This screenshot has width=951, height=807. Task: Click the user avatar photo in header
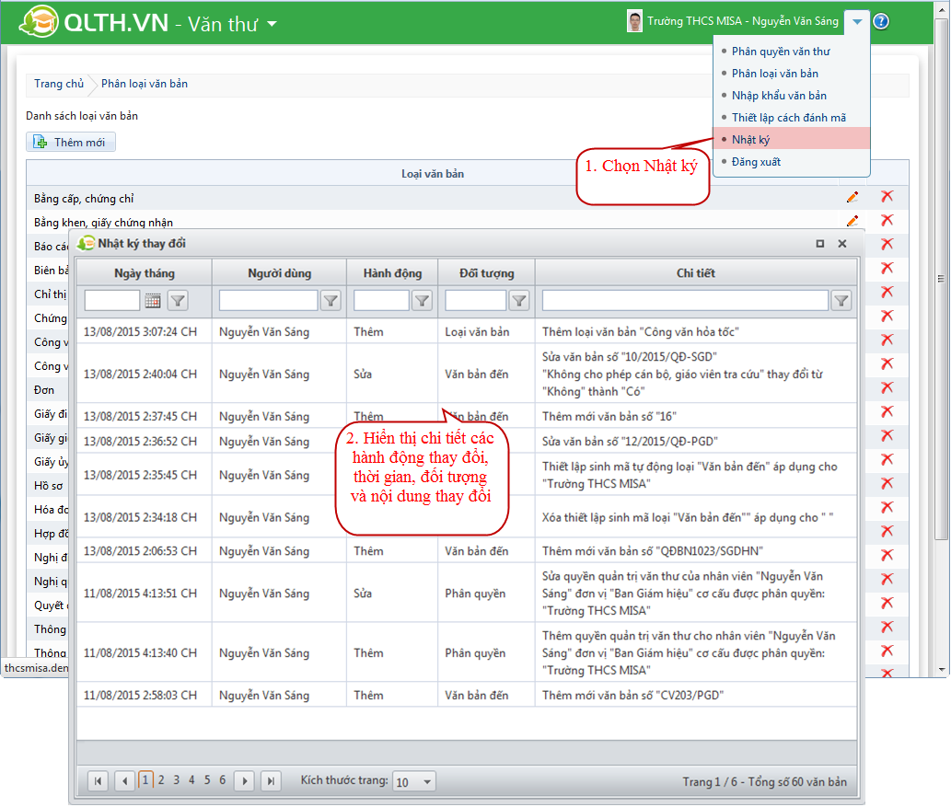point(634,21)
